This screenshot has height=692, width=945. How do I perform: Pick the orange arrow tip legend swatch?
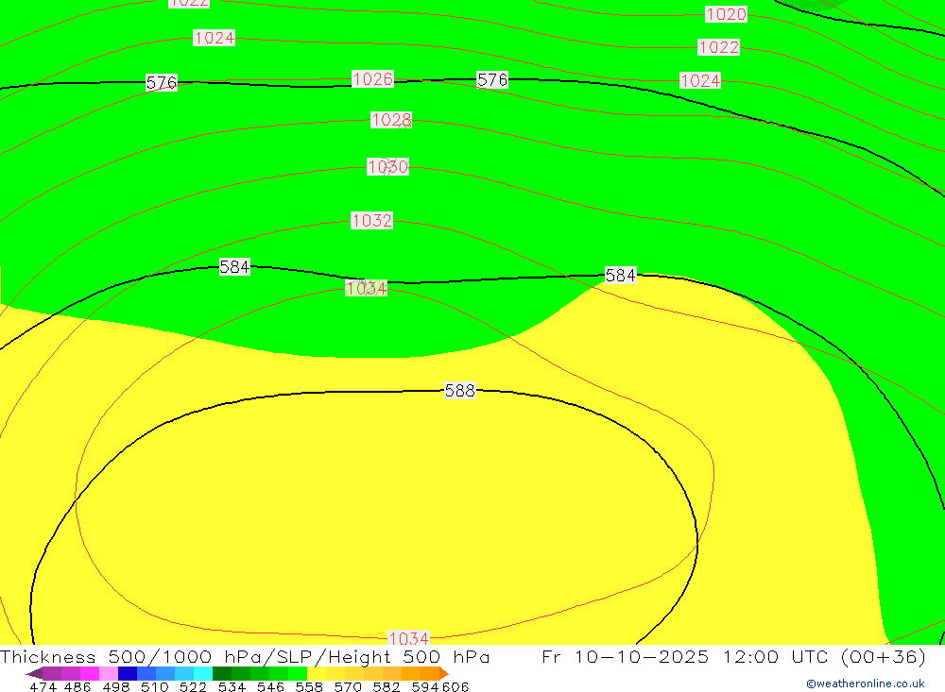(444, 673)
